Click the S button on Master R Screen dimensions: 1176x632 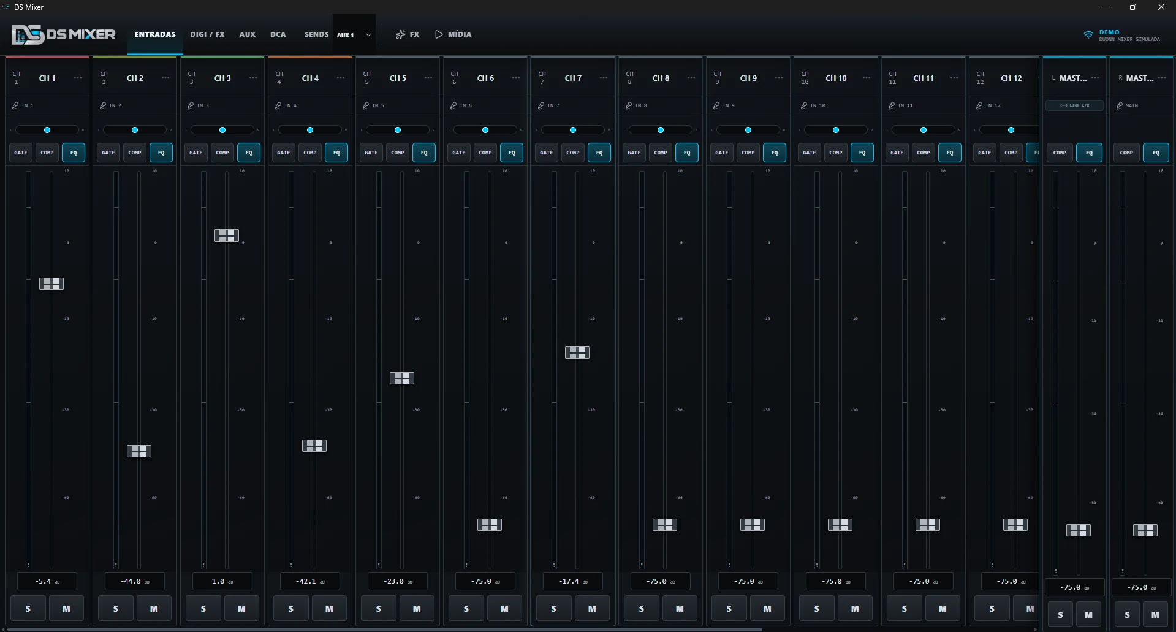1127,615
